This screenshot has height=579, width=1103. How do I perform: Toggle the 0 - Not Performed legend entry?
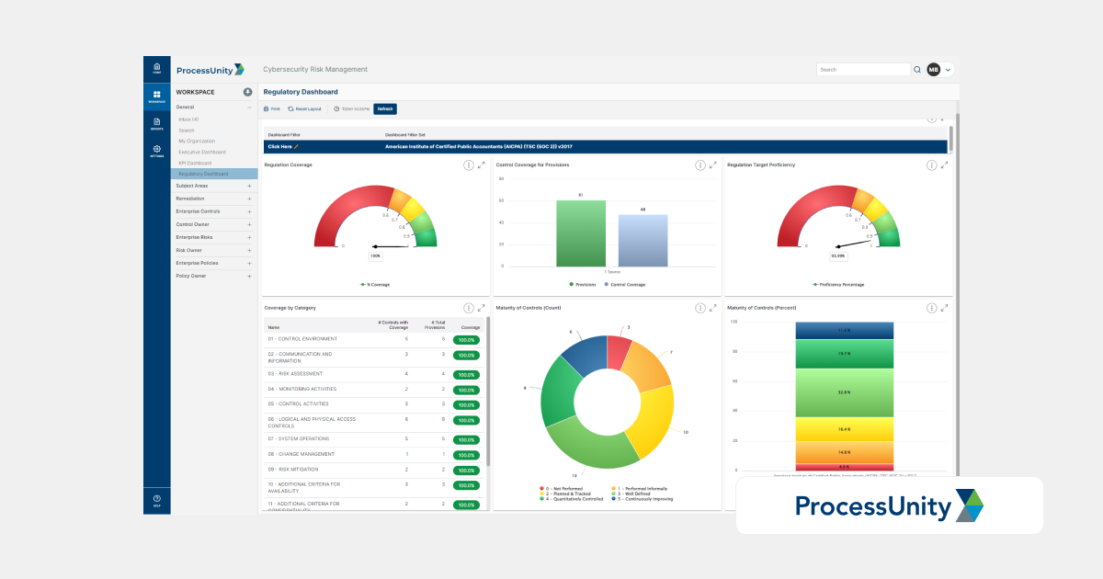pyautogui.click(x=563, y=489)
